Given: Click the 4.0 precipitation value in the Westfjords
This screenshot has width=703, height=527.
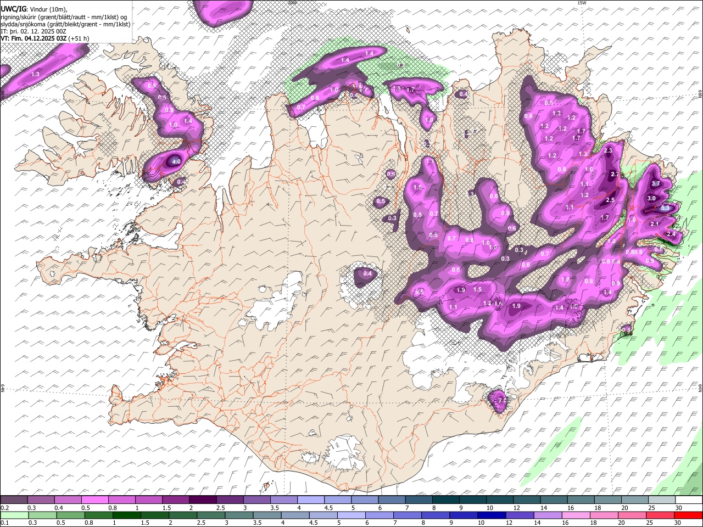Looking at the screenshot, I should coord(176,162).
